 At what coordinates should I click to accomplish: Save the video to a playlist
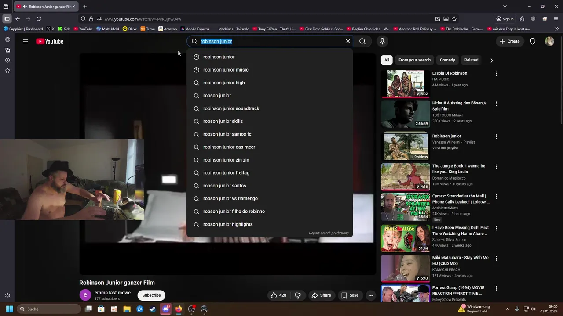click(x=350, y=295)
